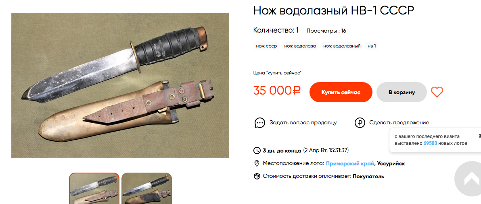This screenshot has height=204, width=481.
Task: Open Сделать предложение link
Action: click(399, 123)
